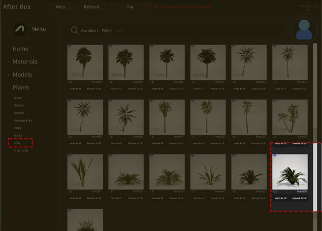Toggle the checkmark on Palm019 thumbnail
Image resolution: width=322 pixels, height=231 pixels.
click(70, 46)
